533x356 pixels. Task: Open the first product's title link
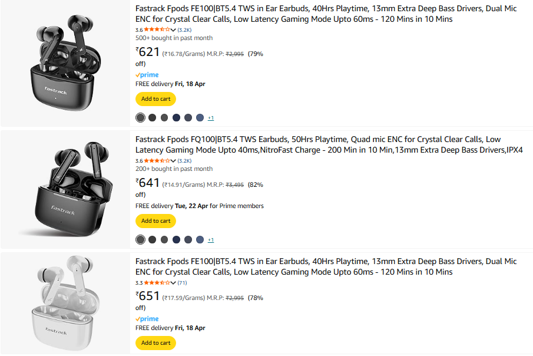point(326,14)
